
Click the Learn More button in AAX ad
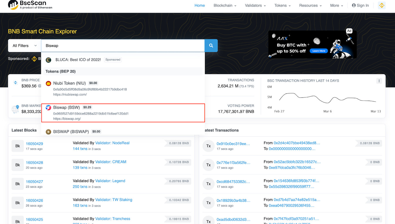(x=319, y=51)
